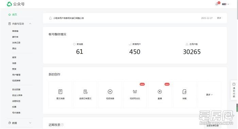Click the 2021-12-27 announcement date

pos(207,18)
